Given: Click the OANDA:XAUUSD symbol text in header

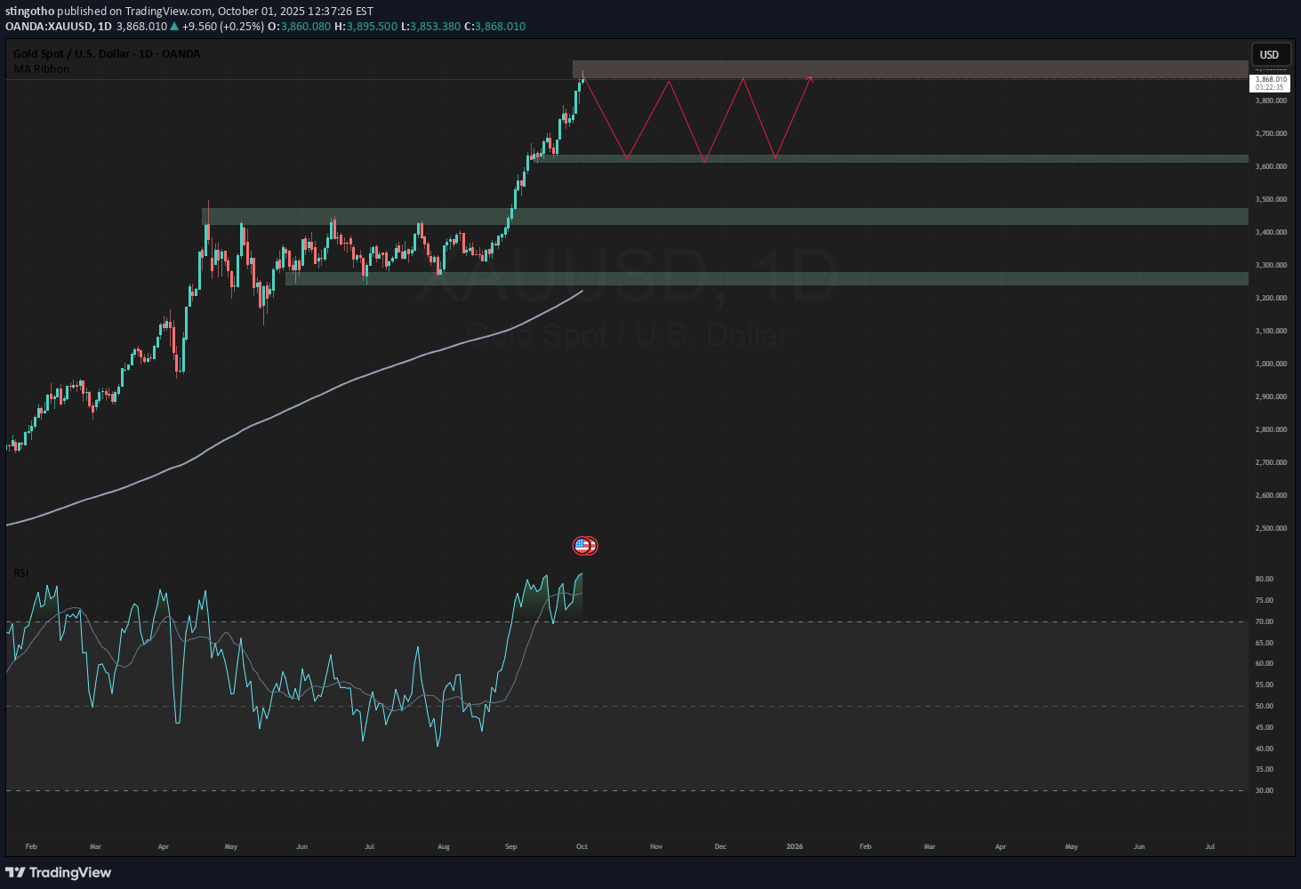Looking at the screenshot, I should click(49, 27).
